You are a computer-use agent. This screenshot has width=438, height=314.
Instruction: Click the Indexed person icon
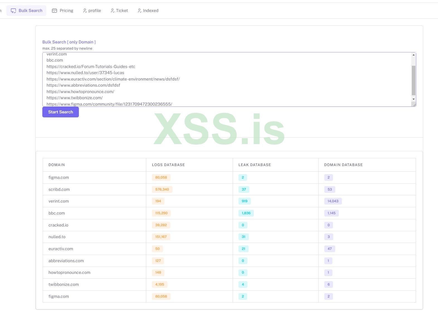point(140,11)
